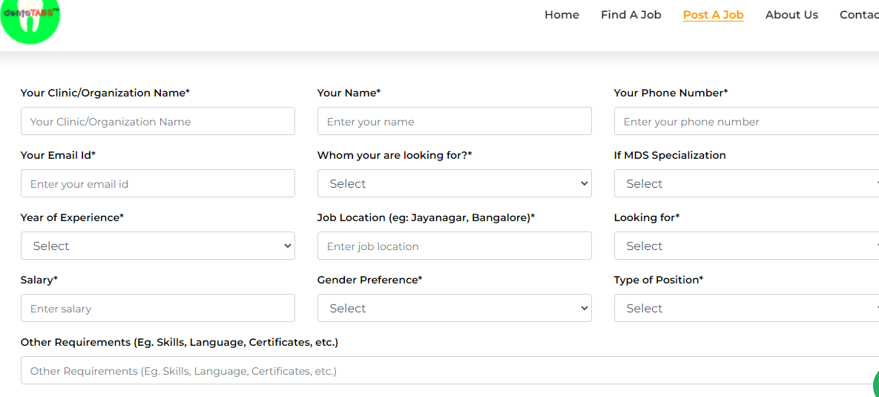The image size is (879, 397).
Task: Click the 'Other Requirements (Eg. Skills, Language, Certificates, etc.)' label
Action: tap(180, 342)
